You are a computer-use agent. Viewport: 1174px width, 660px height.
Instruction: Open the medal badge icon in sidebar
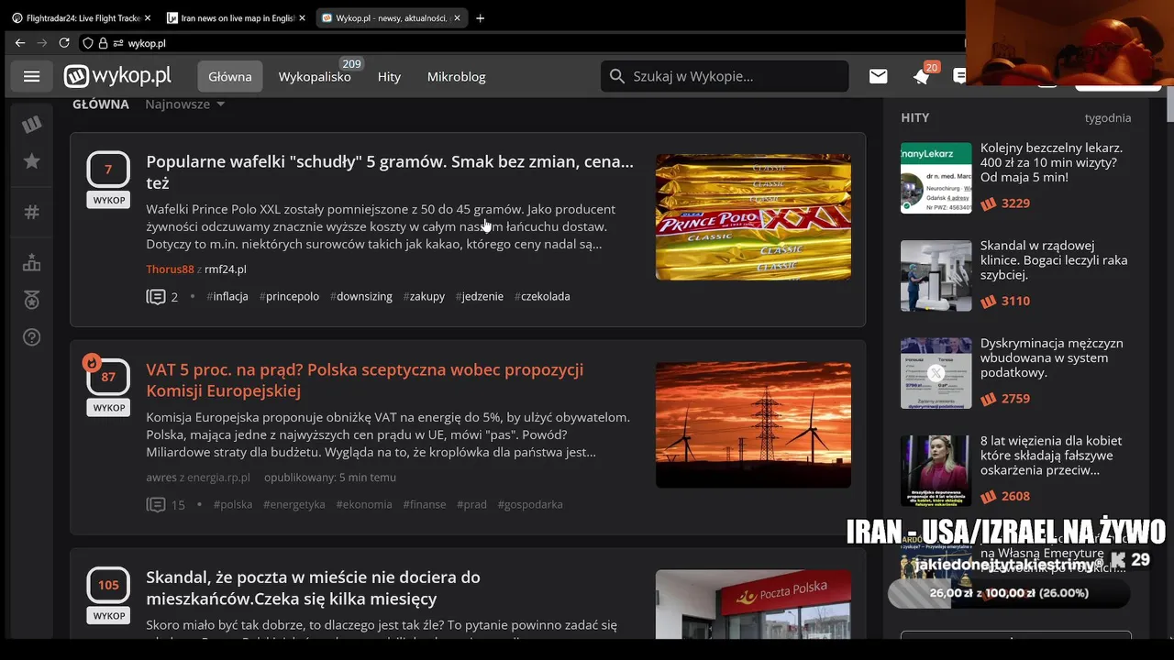tap(32, 300)
